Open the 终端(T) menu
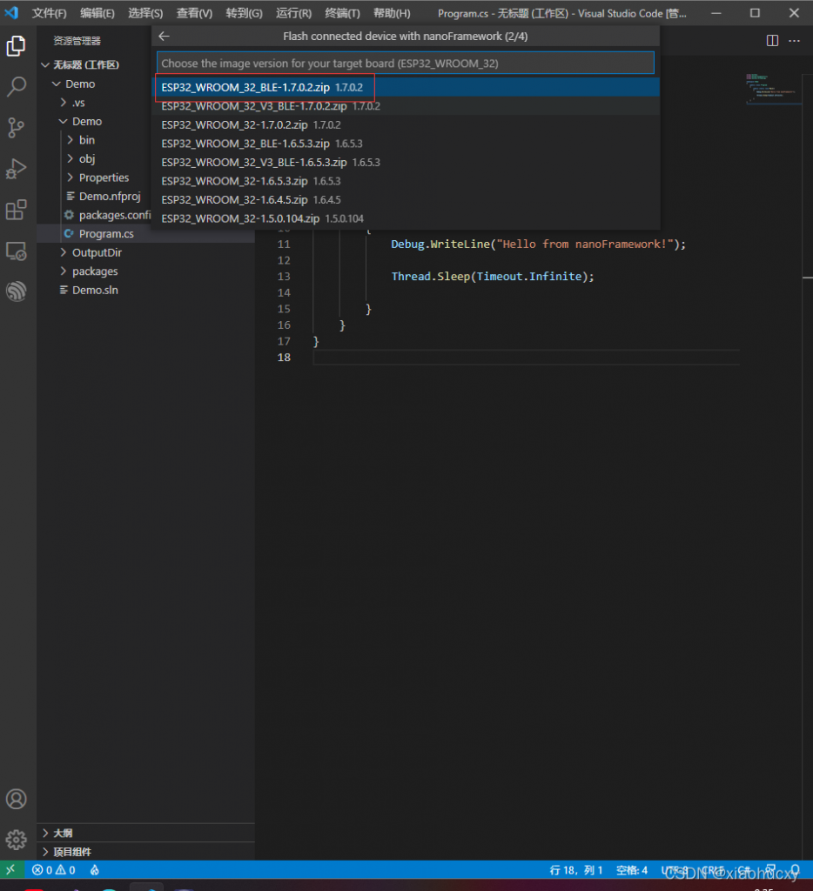 (342, 13)
